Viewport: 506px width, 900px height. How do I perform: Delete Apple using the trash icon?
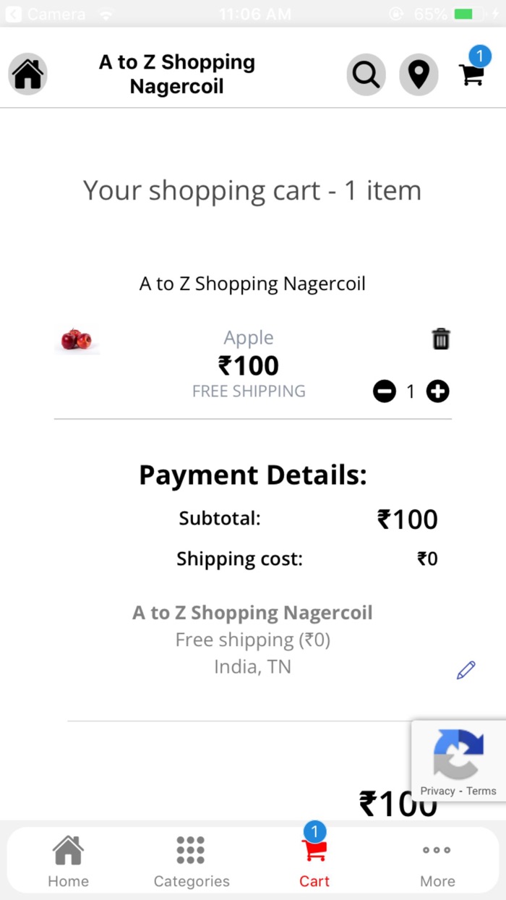(x=440, y=338)
